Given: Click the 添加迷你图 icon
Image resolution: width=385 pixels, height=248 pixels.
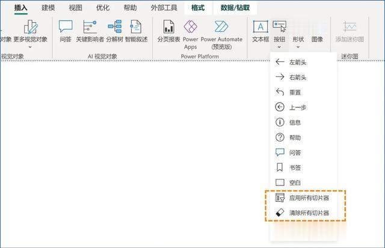Looking at the screenshot, I should point(350,26).
